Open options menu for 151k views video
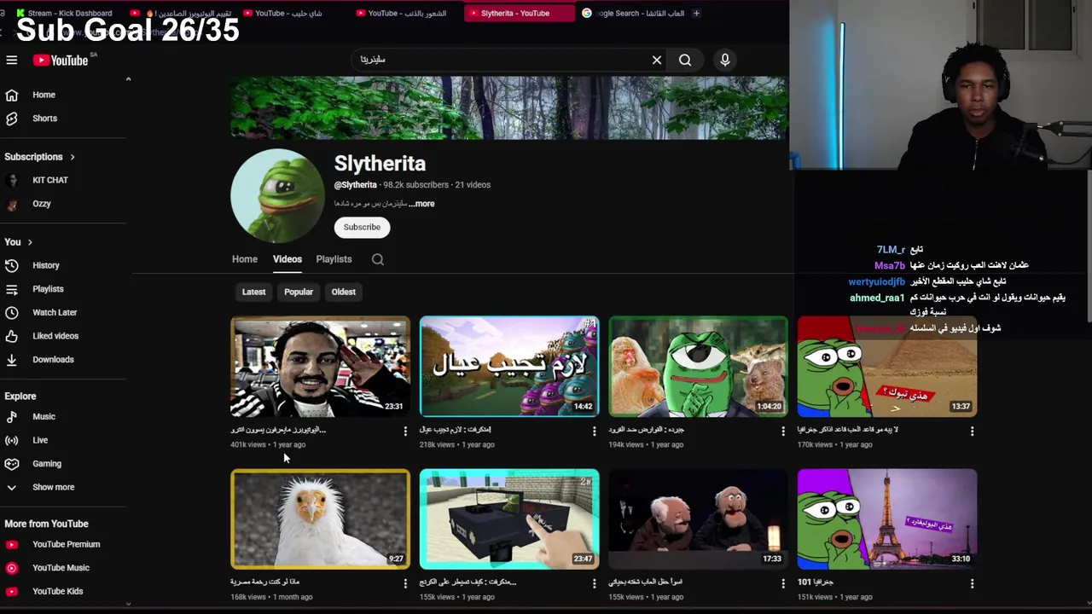The width and height of the screenshot is (1092, 614). [x=972, y=583]
